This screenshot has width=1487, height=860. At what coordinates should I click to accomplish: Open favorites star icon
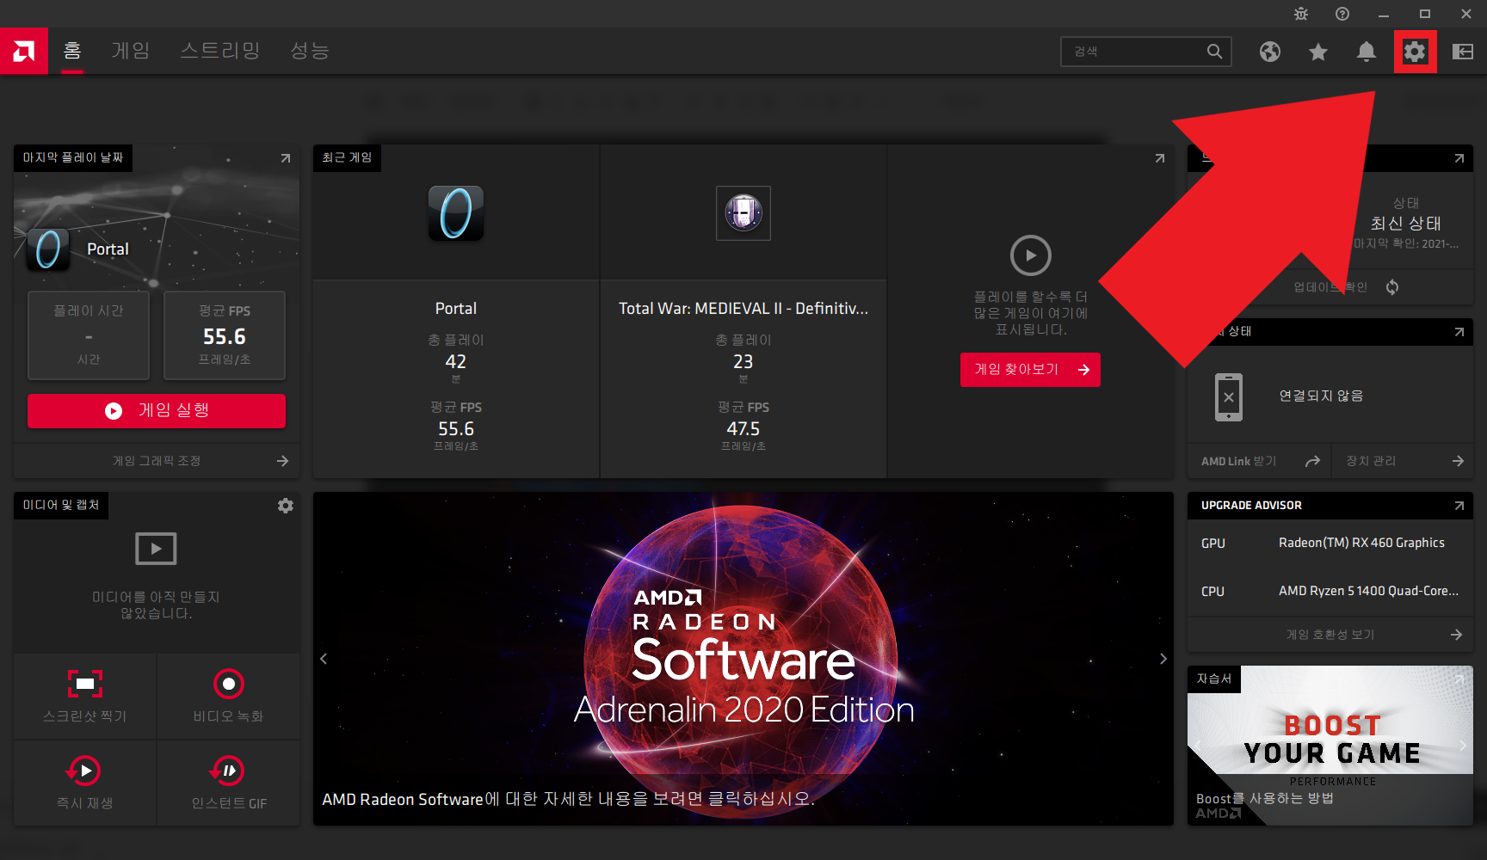click(x=1318, y=52)
